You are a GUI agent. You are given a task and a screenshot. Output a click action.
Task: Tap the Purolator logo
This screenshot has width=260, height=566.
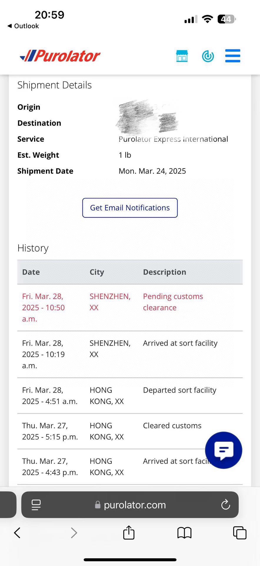pyautogui.click(x=60, y=56)
